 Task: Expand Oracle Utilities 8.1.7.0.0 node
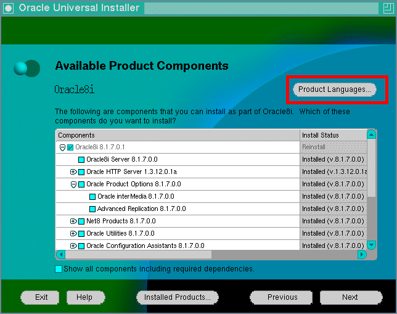(x=73, y=233)
